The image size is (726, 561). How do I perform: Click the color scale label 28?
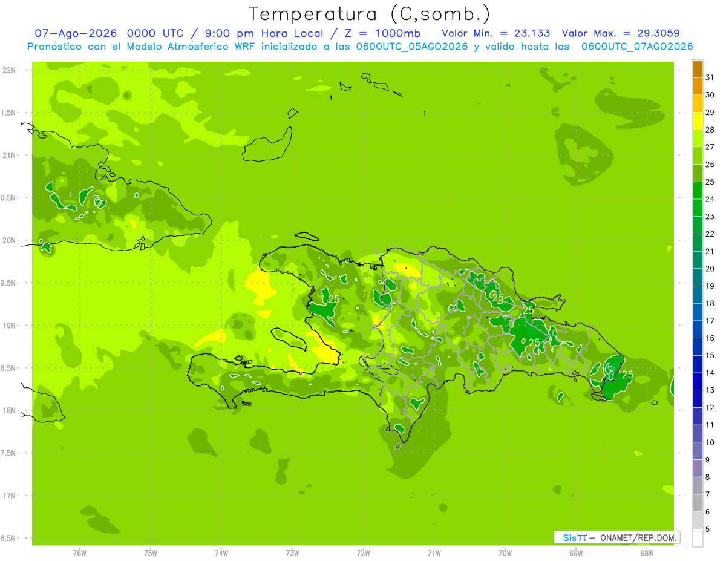tap(710, 130)
